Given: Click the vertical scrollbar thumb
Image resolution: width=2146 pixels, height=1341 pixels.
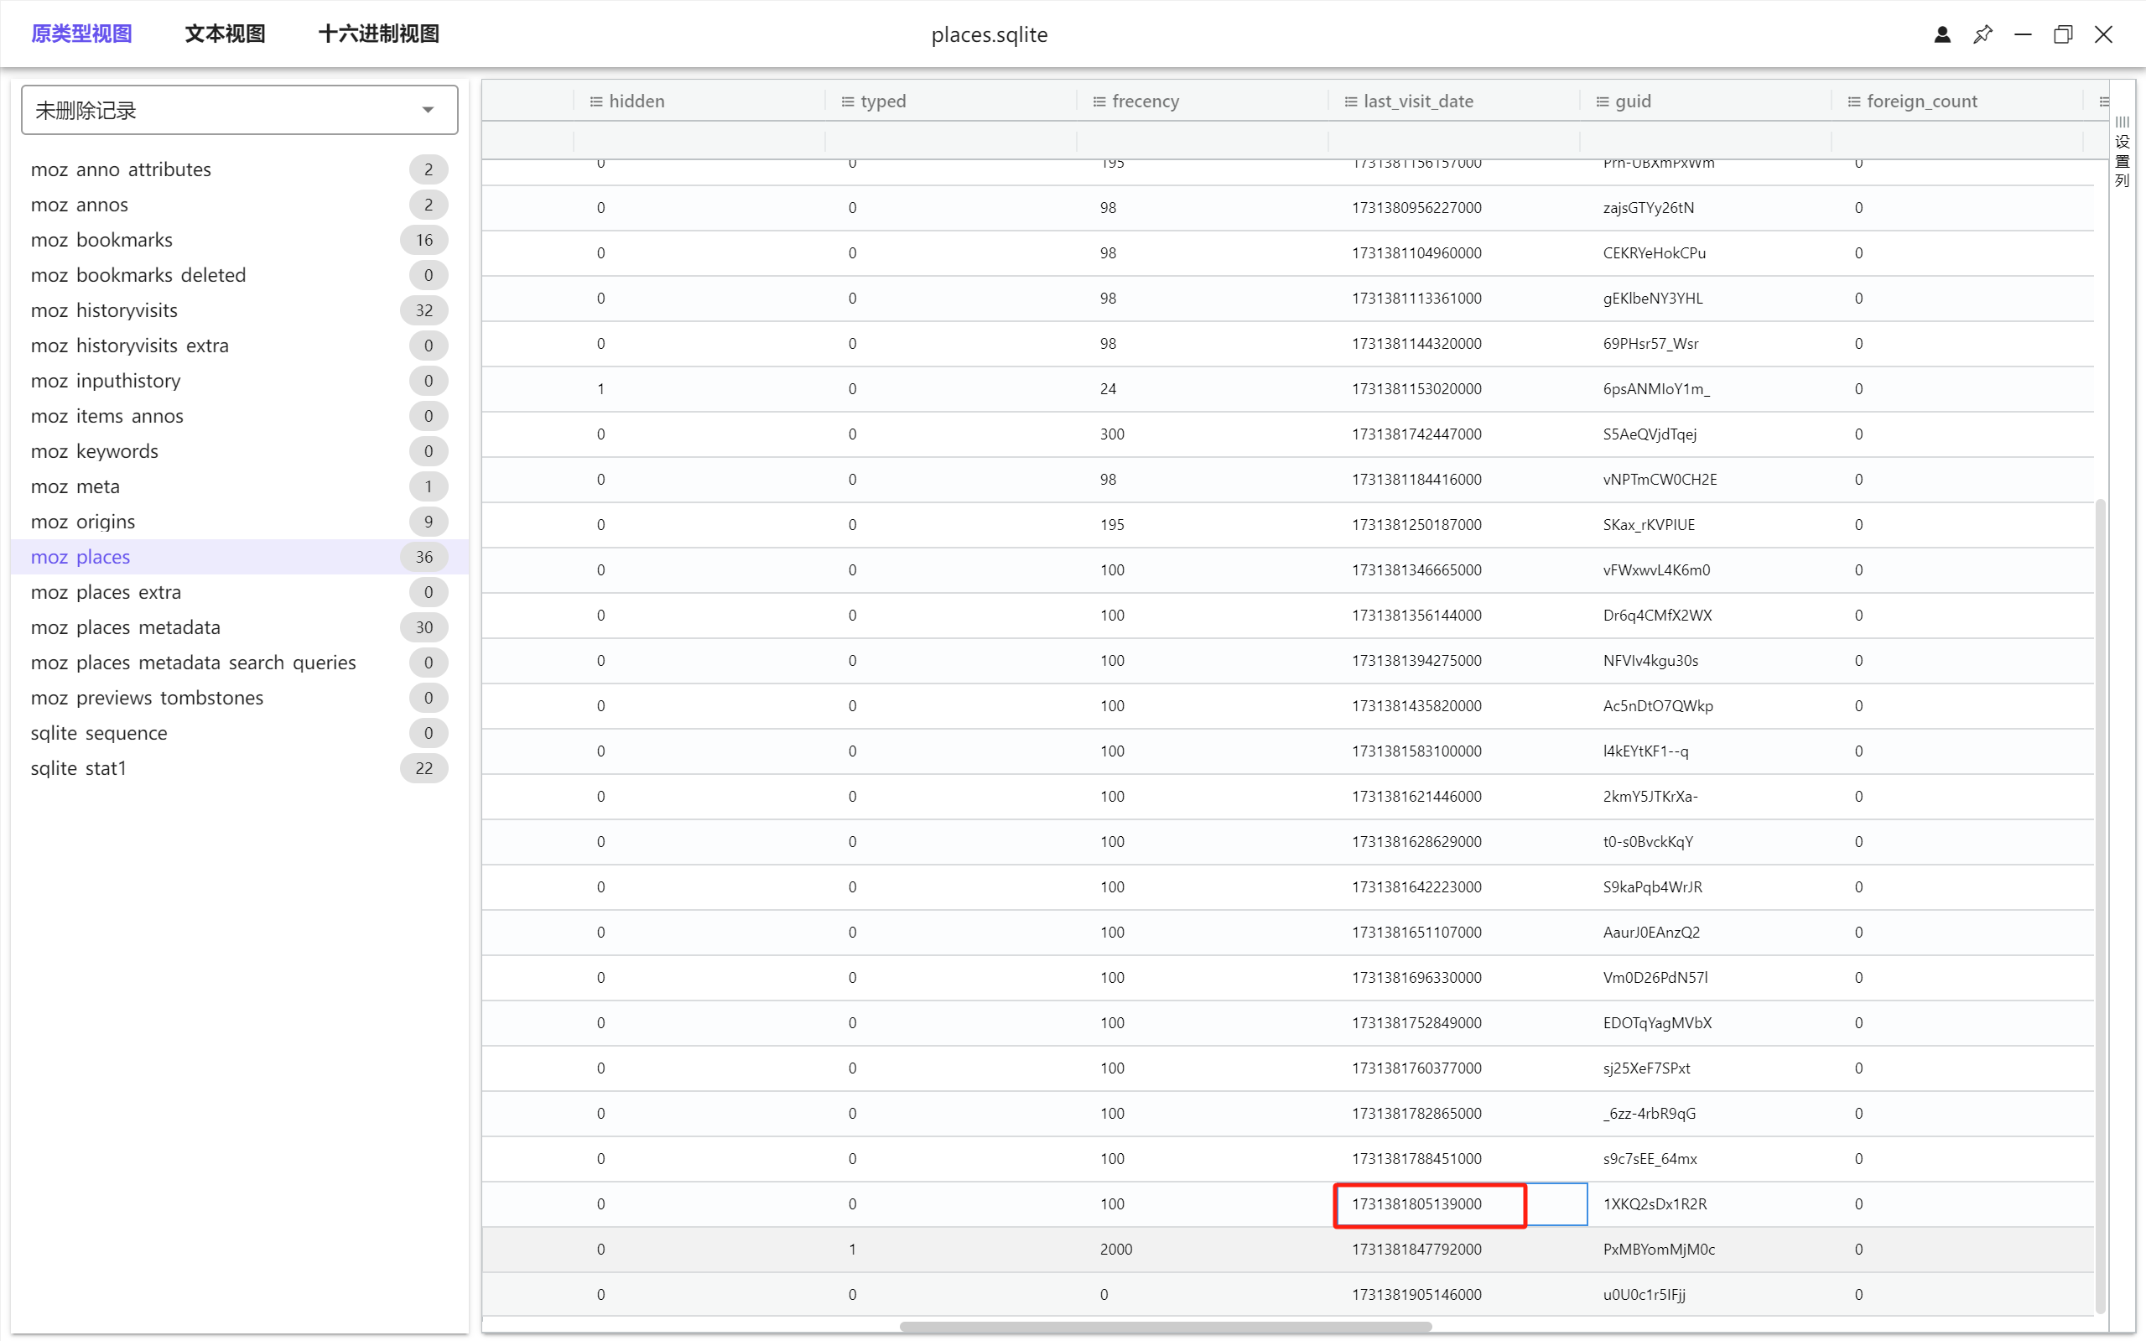Looking at the screenshot, I should pyautogui.click(x=2100, y=905).
